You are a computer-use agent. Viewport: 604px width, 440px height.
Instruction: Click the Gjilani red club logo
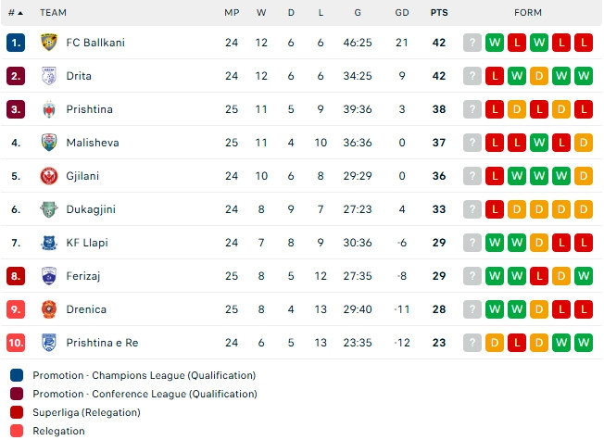(49, 176)
